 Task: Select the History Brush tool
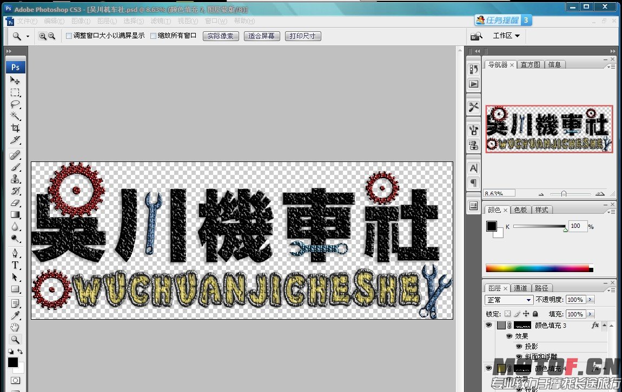coord(15,191)
